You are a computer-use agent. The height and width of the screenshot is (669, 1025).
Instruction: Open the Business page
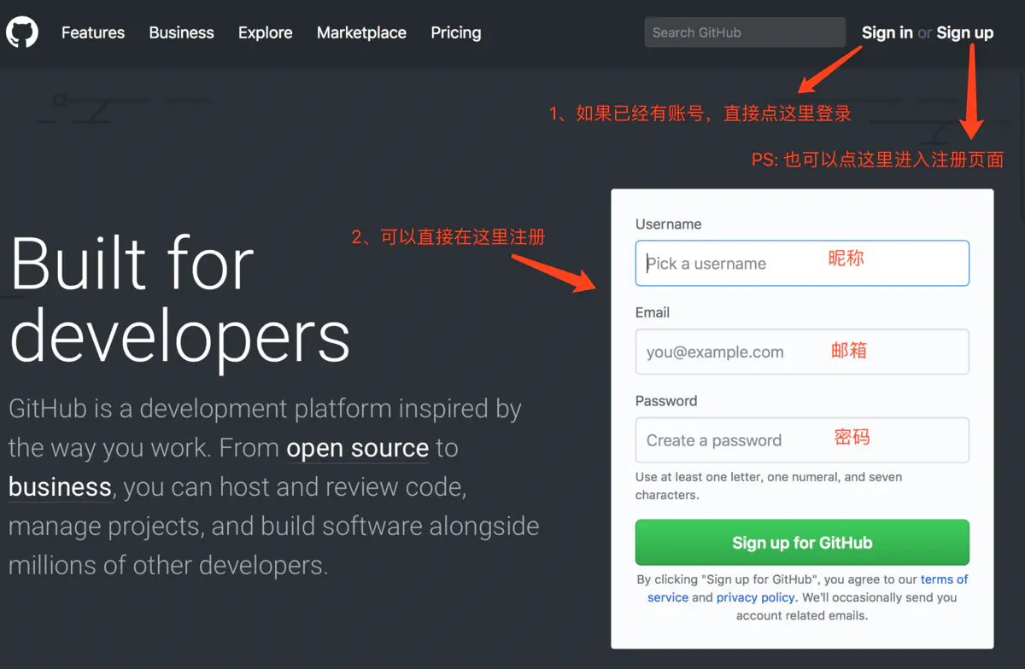click(x=181, y=32)
